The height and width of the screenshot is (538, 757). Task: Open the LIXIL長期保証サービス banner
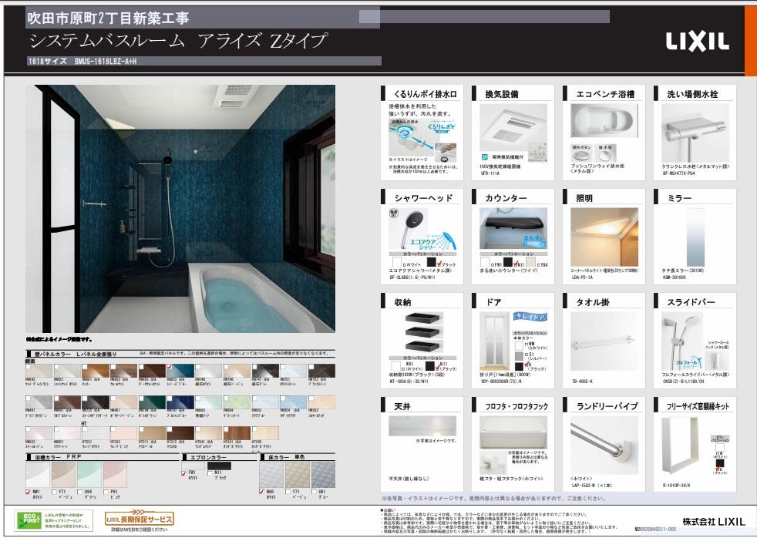pyautogui.click(x=139, y=519)
